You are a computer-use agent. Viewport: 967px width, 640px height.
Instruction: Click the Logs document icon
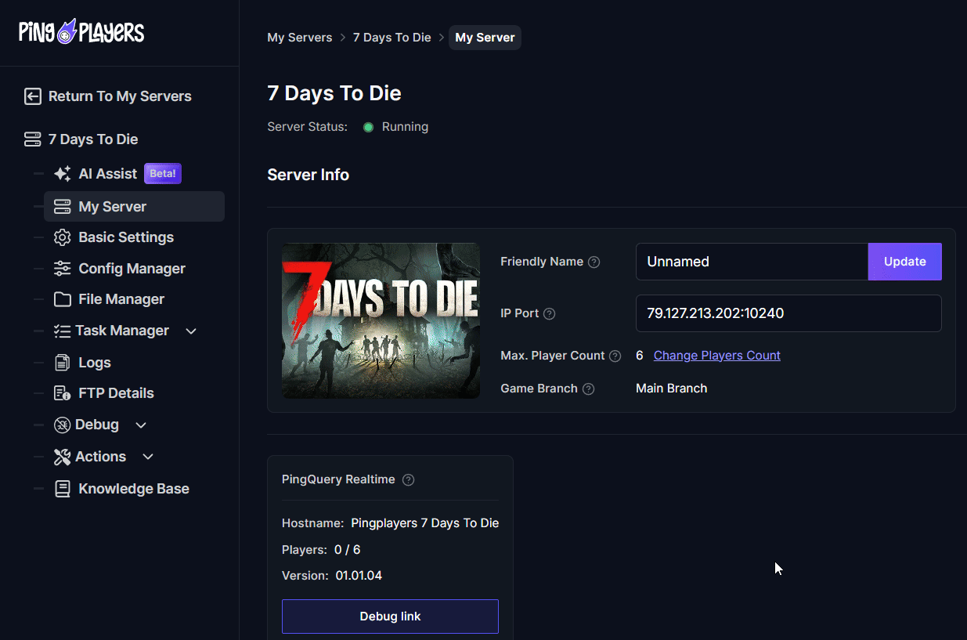[x=62, y=363]
